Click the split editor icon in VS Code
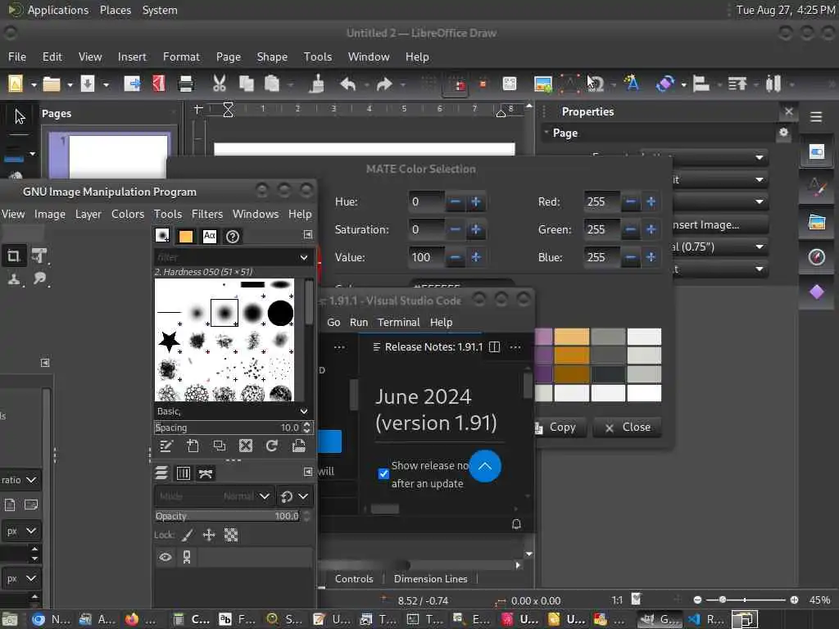 click(494, 347)
